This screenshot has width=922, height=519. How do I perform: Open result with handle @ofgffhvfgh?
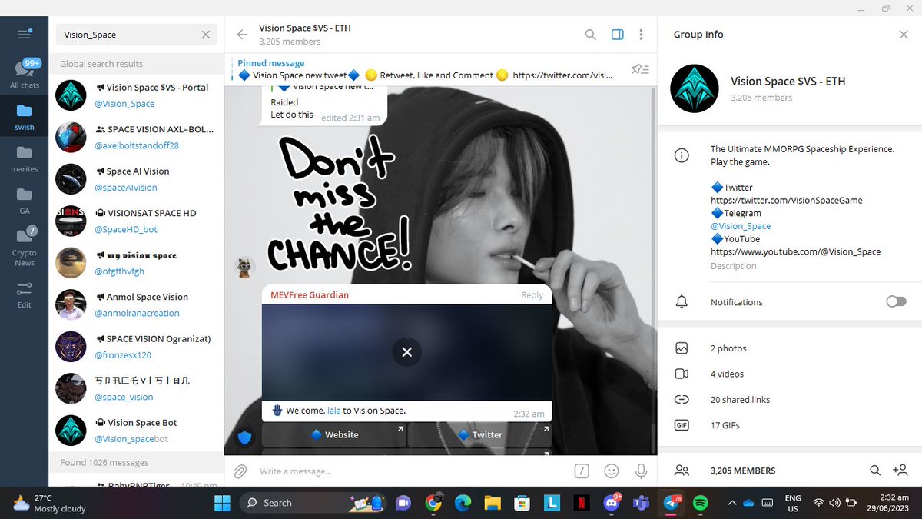click(x=136, y=262)
